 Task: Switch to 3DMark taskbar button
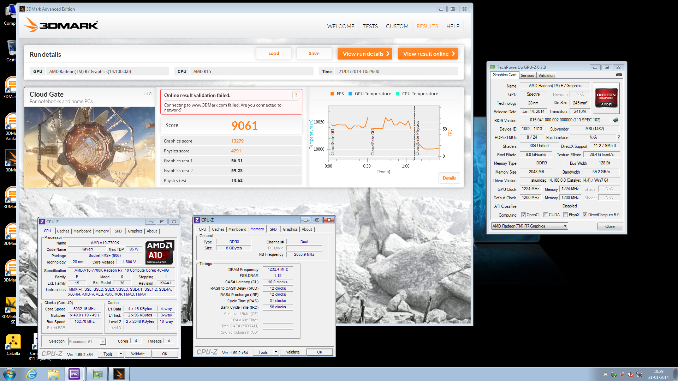[119, 374]
